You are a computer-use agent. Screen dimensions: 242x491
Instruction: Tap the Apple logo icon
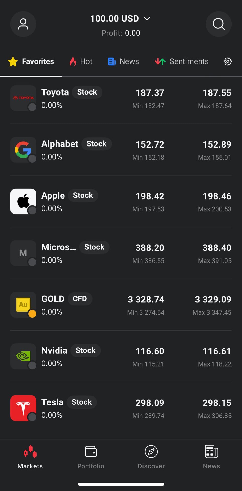click(x=23, y=201)
